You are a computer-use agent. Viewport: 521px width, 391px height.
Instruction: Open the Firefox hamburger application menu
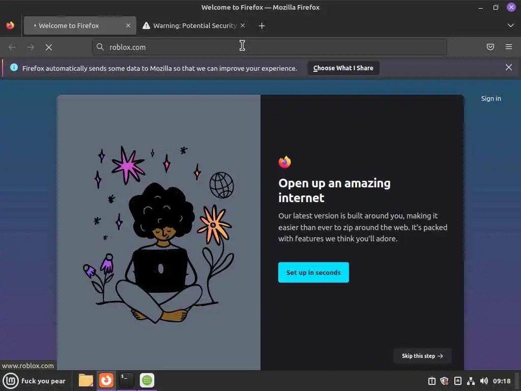(509, 47)
